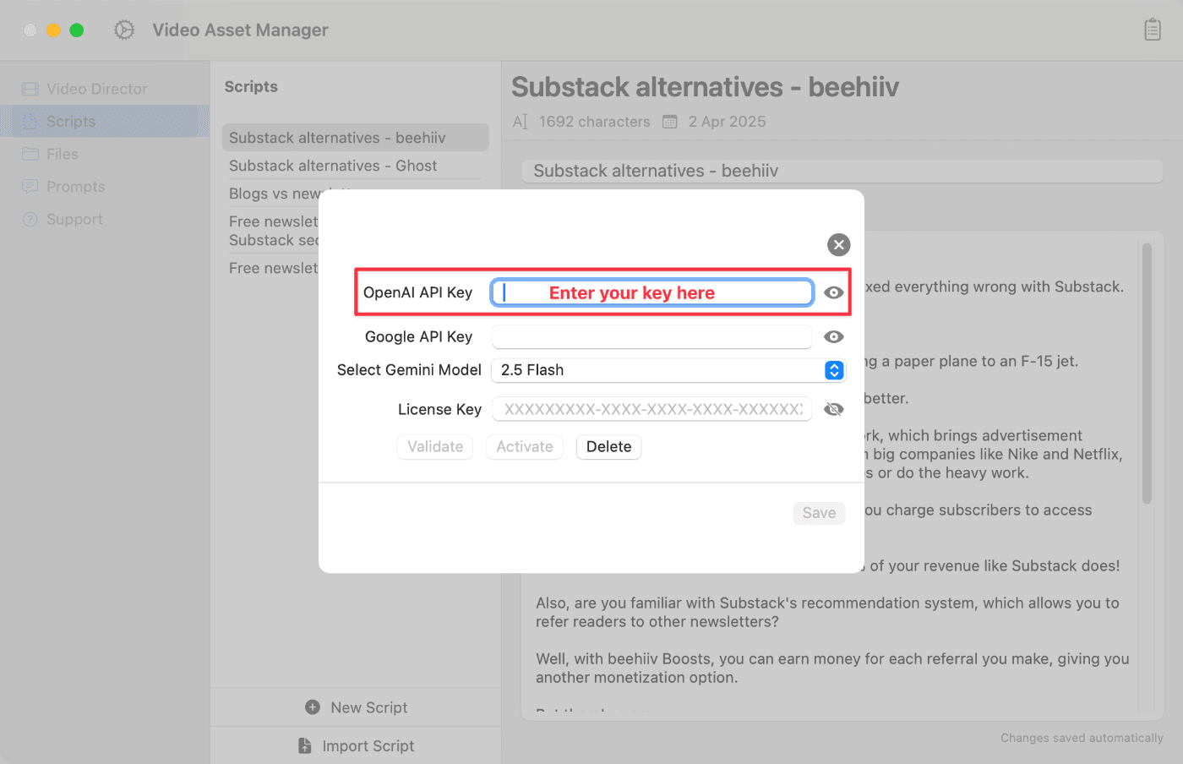Image resolution: width=1183 pixels, height=764 pixels.
Task: Focus the Google API Key field
Action: [x=651, y=337]
